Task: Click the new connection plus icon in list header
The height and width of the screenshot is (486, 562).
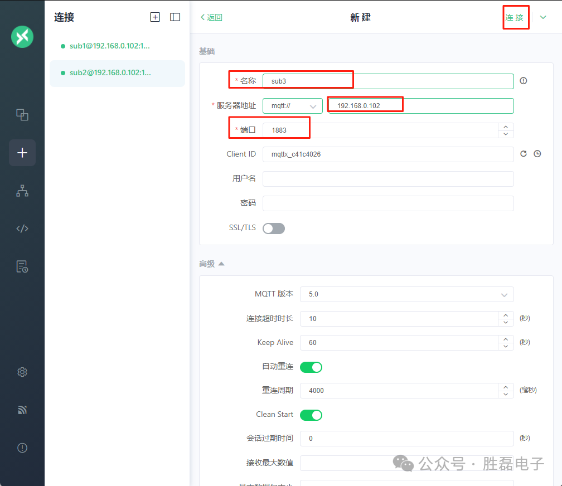Action: click(x=155, y=17)
